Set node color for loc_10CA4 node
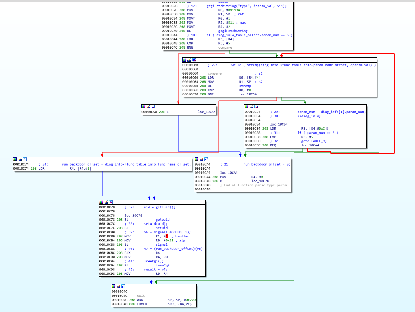Image resolution: width=415 pixels, height=312 pixels. tap(197, 159)
